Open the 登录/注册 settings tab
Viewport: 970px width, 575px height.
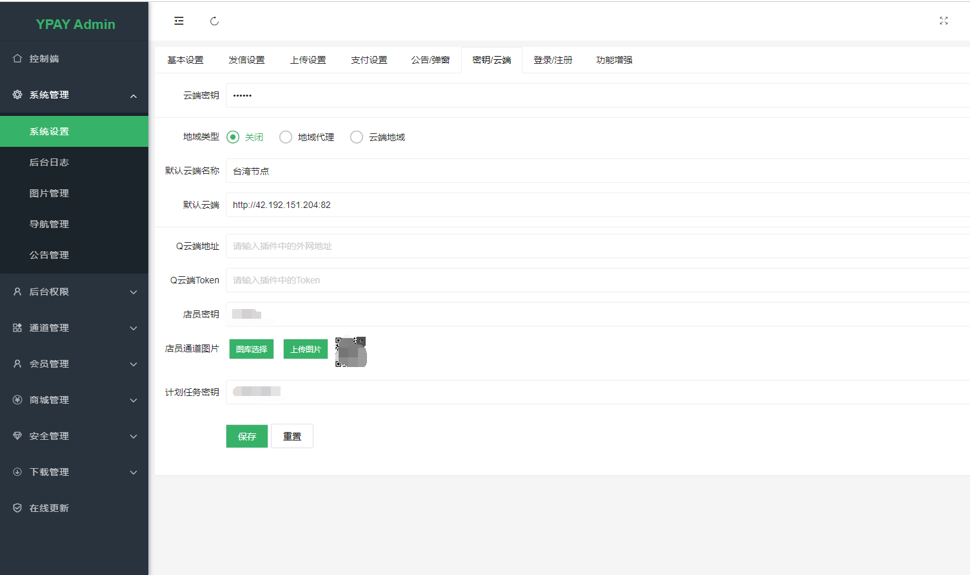tap(553, 59)
